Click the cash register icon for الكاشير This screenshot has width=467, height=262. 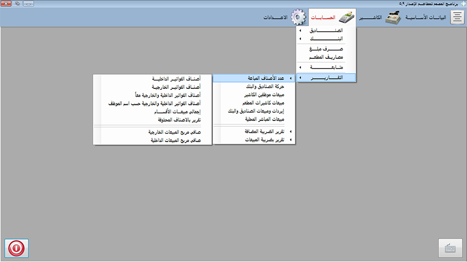pos(393,17)
